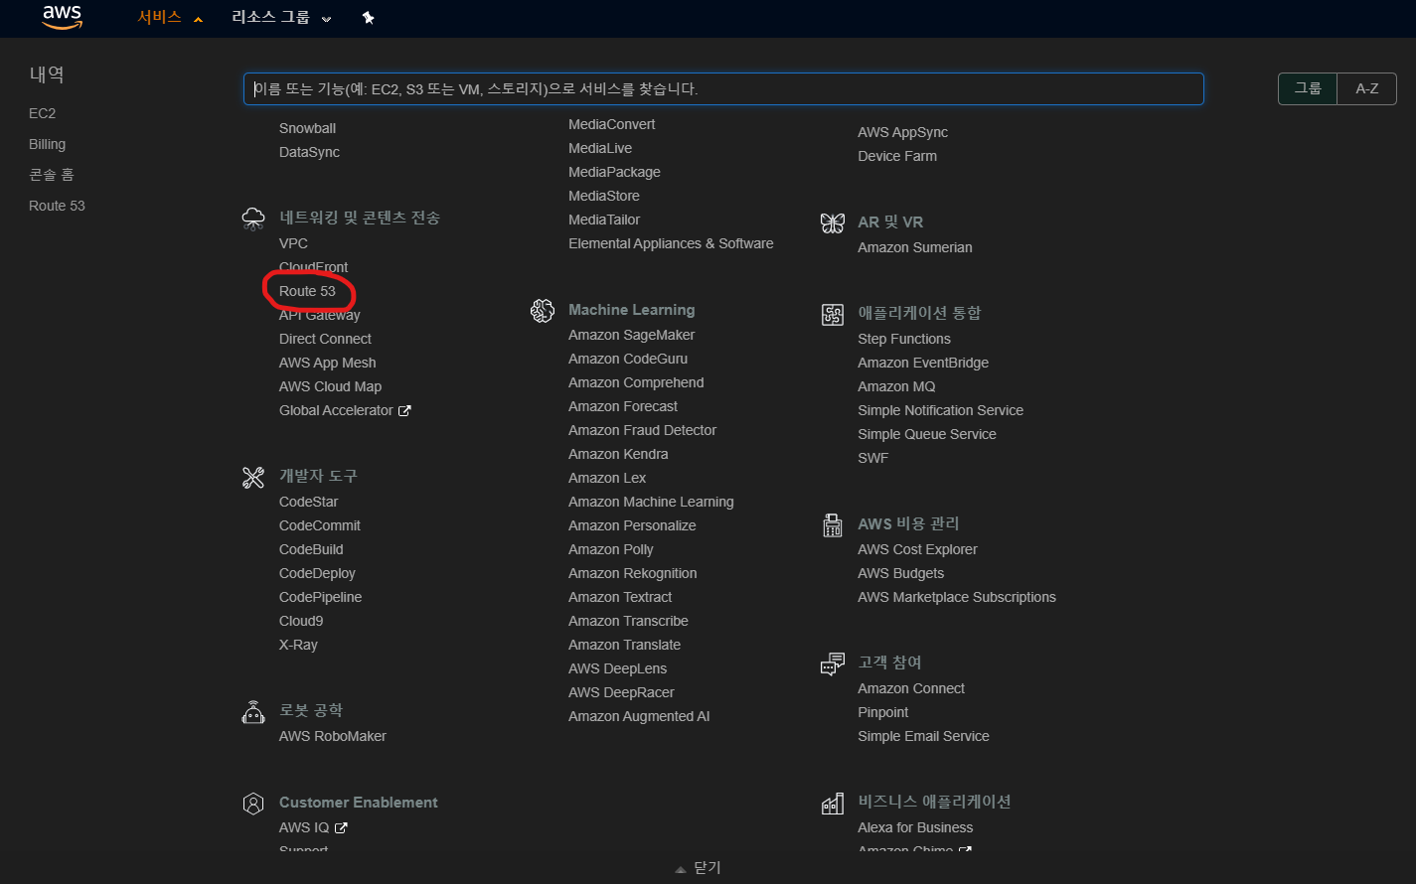Open AWS Cloud Map
Image resolution: width=1416 pixels, height=884 pixels.
(x=330, y=386)
